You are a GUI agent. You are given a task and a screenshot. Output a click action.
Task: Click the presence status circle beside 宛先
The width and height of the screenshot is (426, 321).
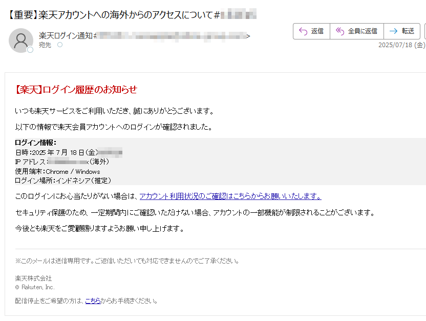pos(60,45)
